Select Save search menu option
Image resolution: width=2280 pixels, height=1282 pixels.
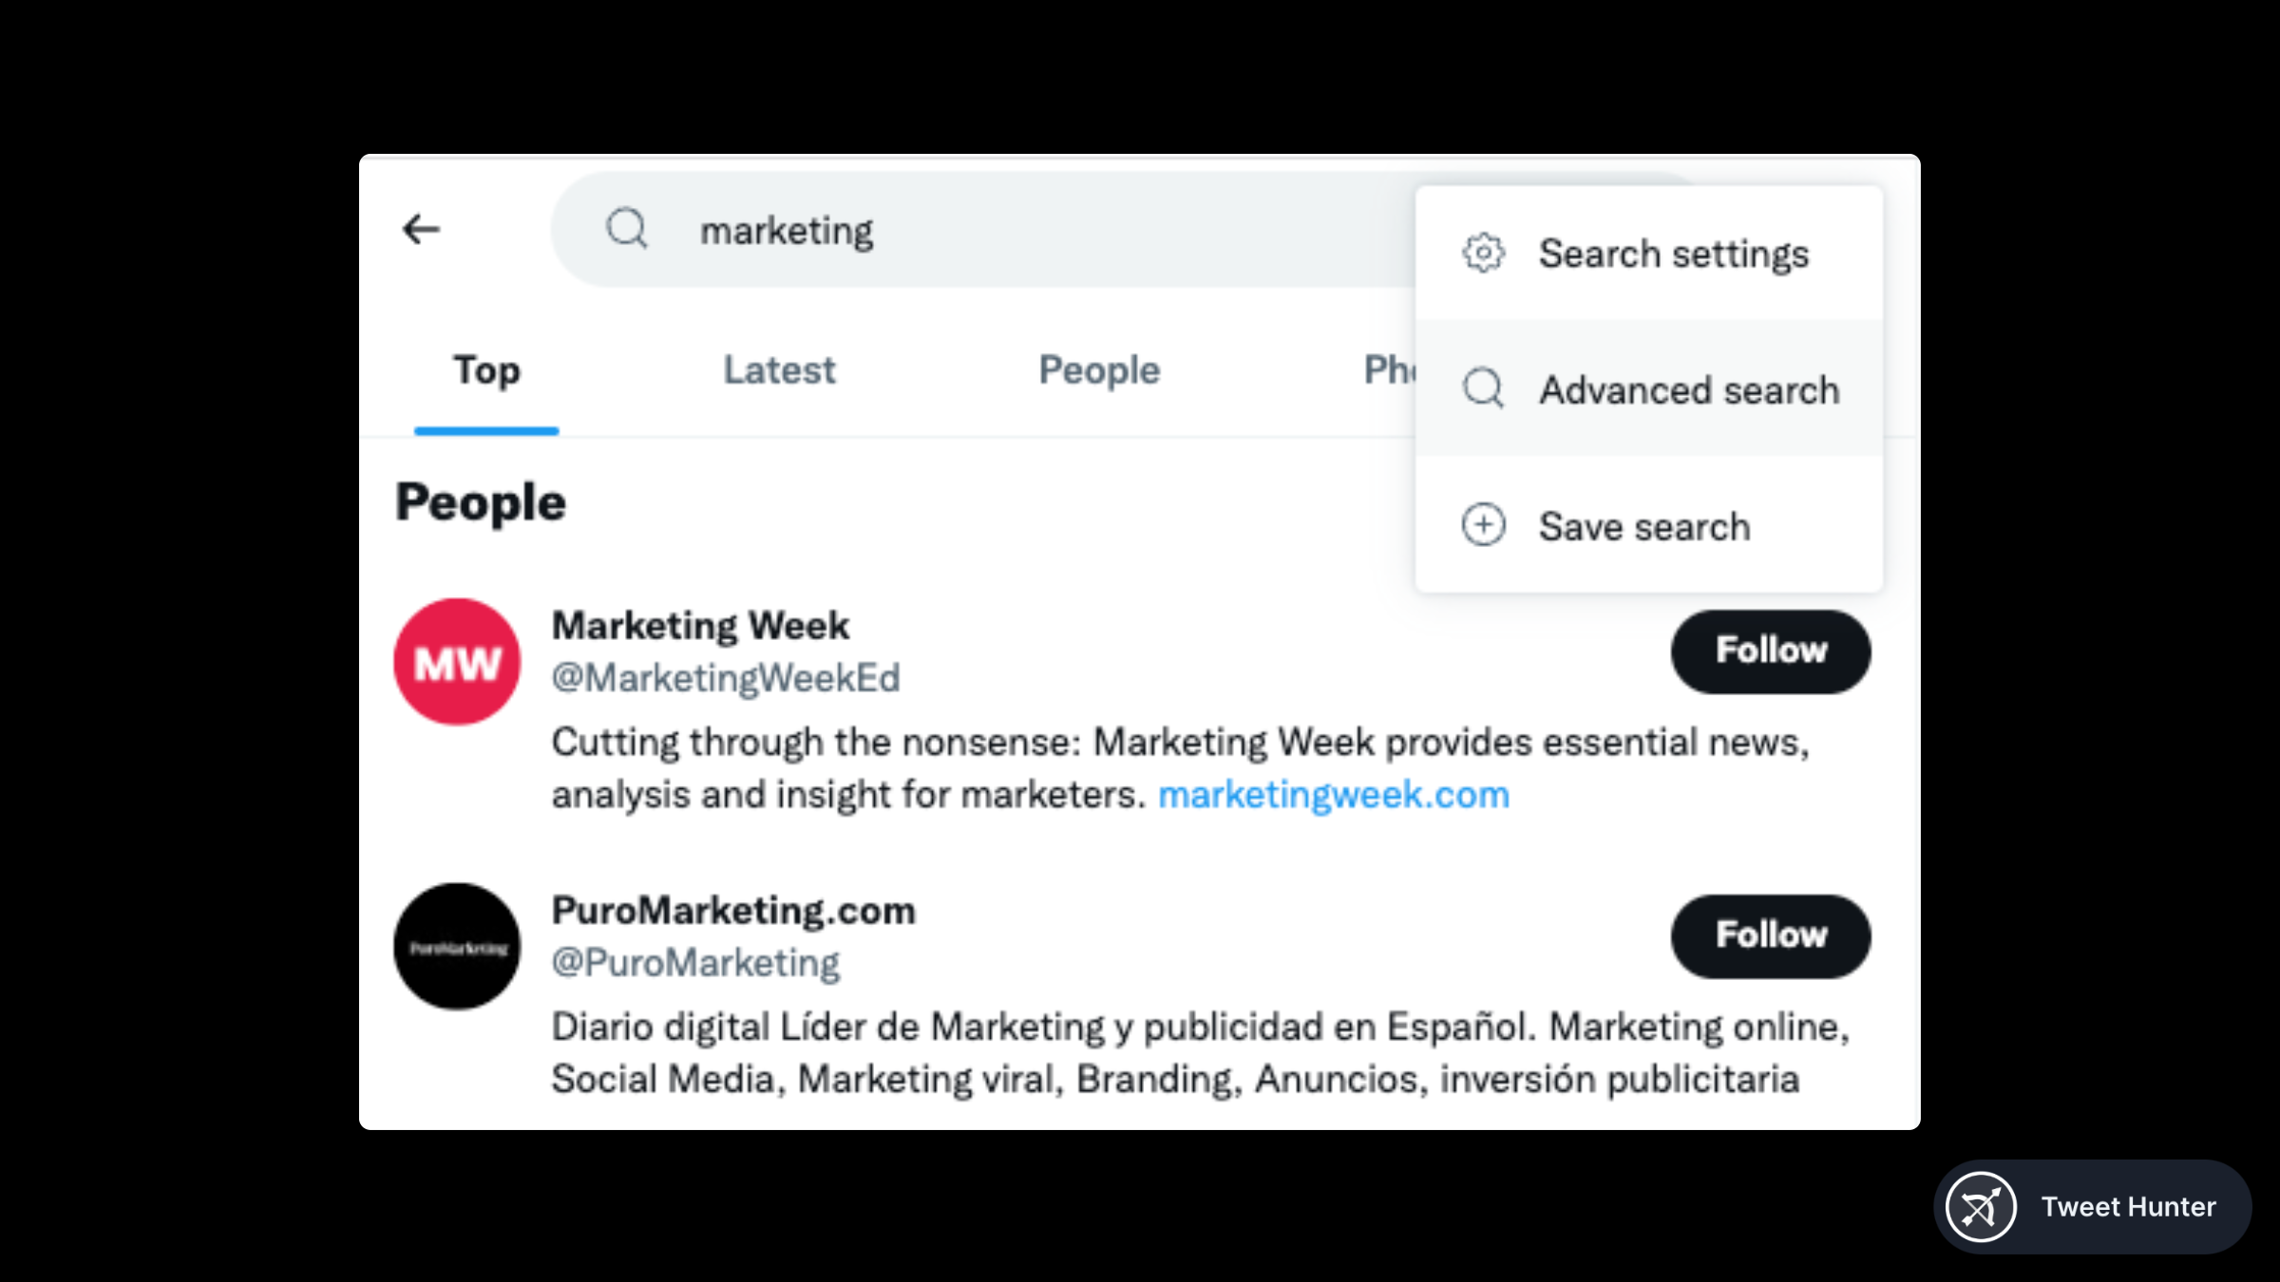pos(1643,526)
